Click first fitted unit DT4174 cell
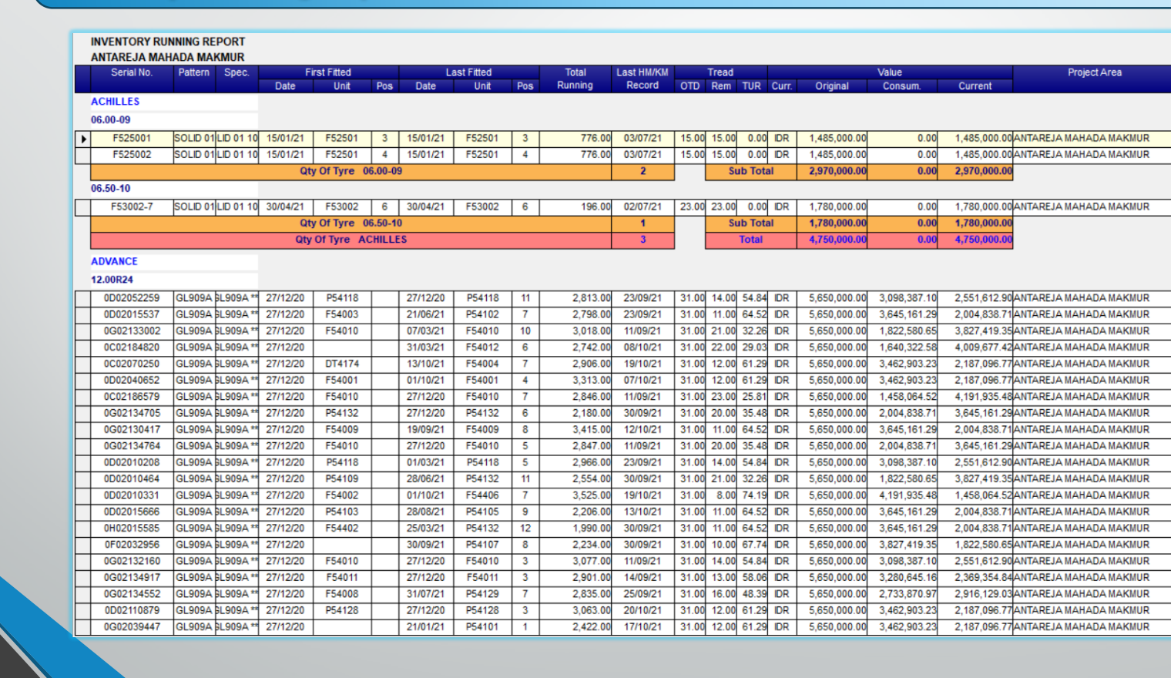The width and height of the screenshot is (1171, 678). pos(342,364)
